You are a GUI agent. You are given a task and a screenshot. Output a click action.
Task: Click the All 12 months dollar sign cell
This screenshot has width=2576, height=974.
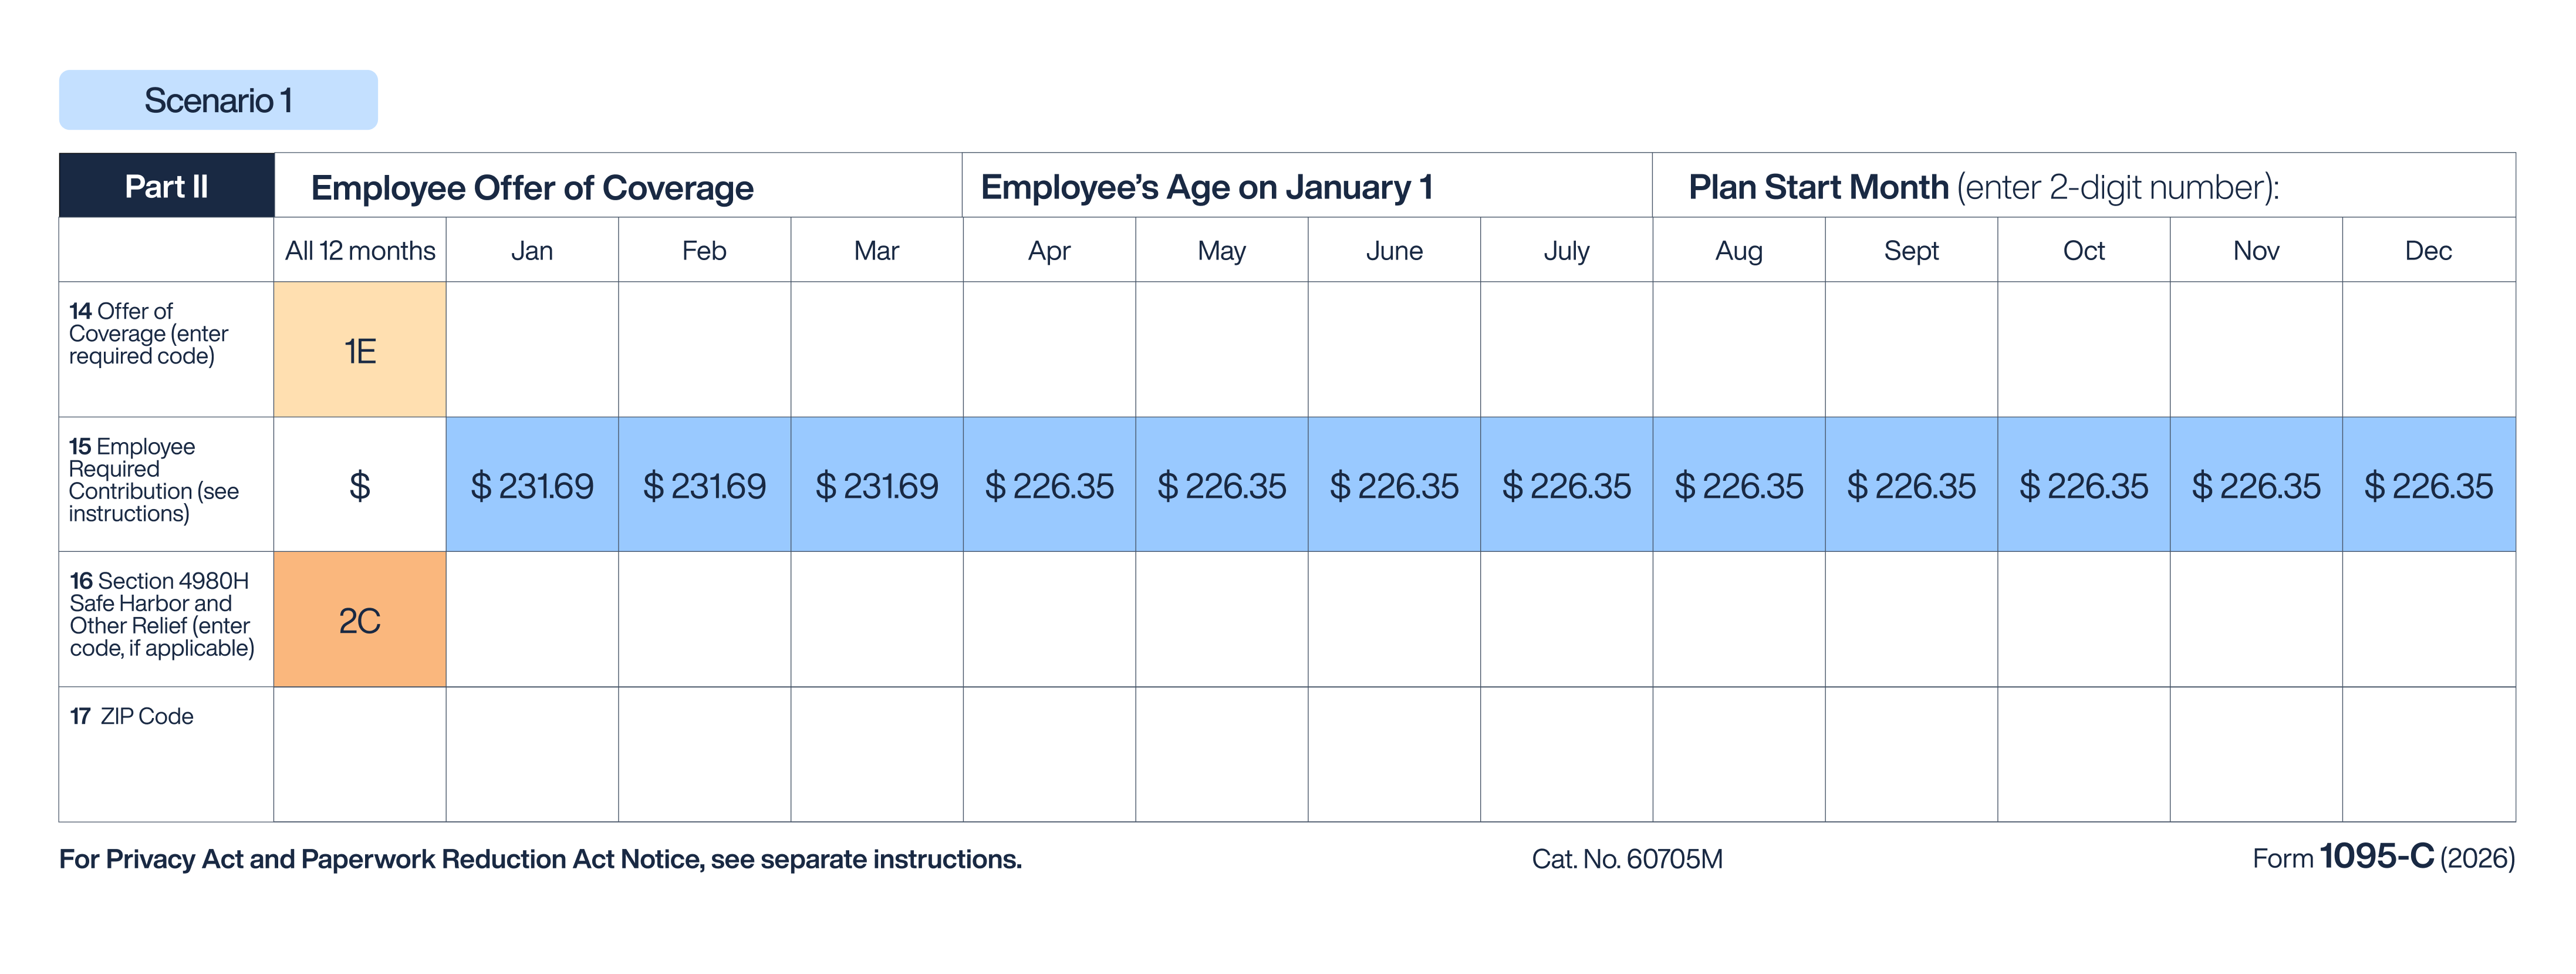(x=360, y=486)
